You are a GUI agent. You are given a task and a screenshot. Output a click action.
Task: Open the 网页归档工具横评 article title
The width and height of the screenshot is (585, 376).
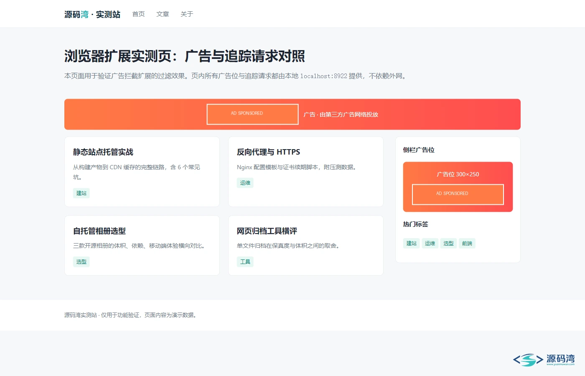[267, 231]
